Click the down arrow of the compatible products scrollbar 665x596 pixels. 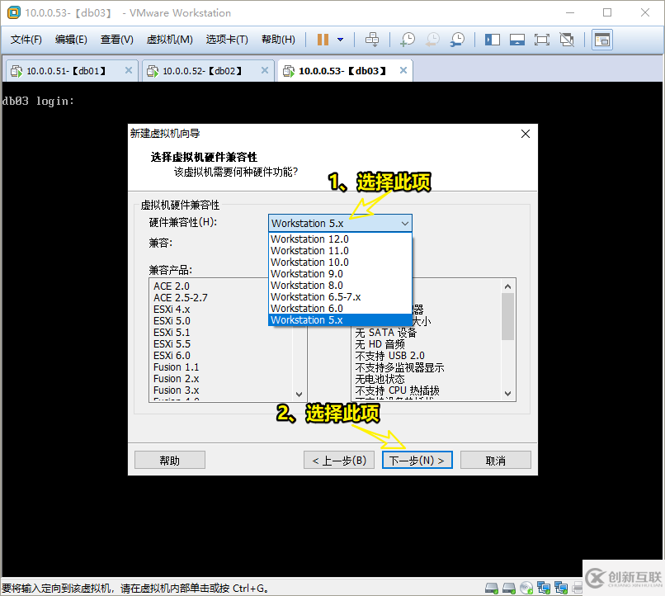[x=299, y=394]
